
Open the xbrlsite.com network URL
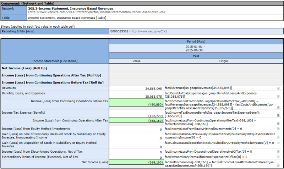click(x=96, y=12)
